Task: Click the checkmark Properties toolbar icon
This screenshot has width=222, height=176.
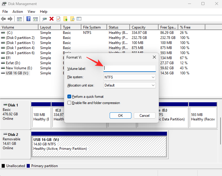Action: 58,19
